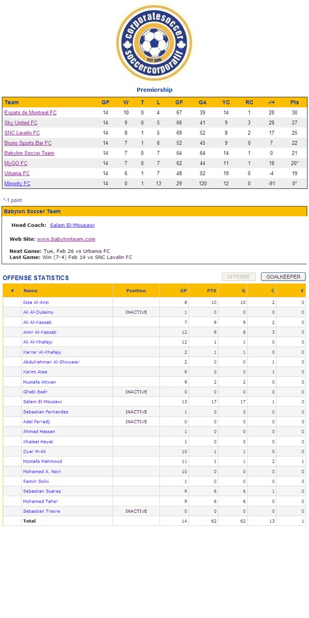Click MyGO FC points value 20*

click(295, 163)
